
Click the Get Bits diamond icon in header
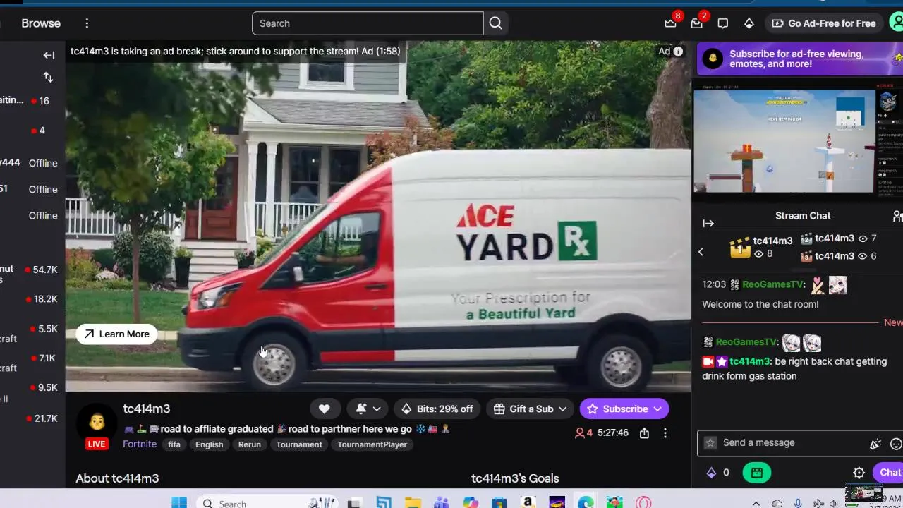click(749, 23)
